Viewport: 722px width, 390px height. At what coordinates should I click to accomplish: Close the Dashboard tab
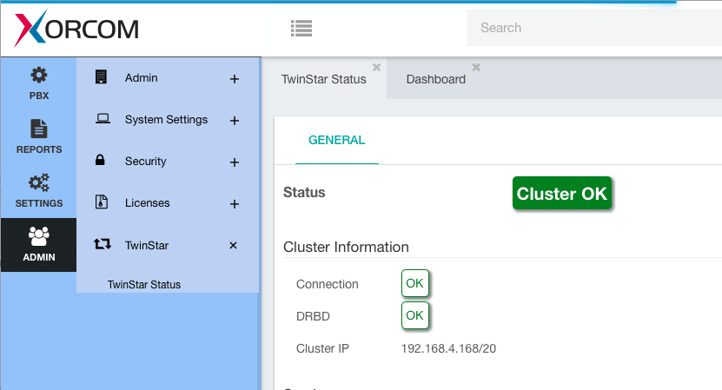coord(476,67)
